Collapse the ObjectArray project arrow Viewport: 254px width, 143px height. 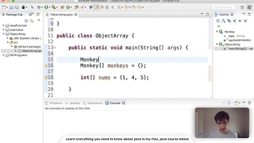point(4,34)
